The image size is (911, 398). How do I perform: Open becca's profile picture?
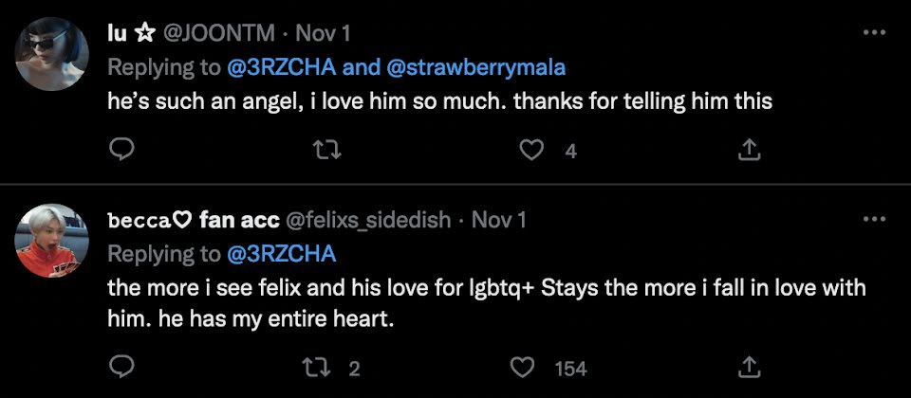(53, 241)
